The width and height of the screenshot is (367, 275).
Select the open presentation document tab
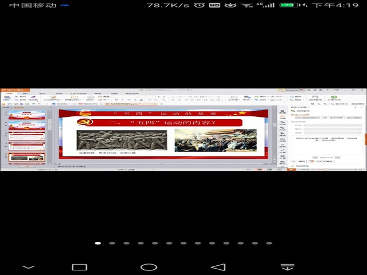123,104
